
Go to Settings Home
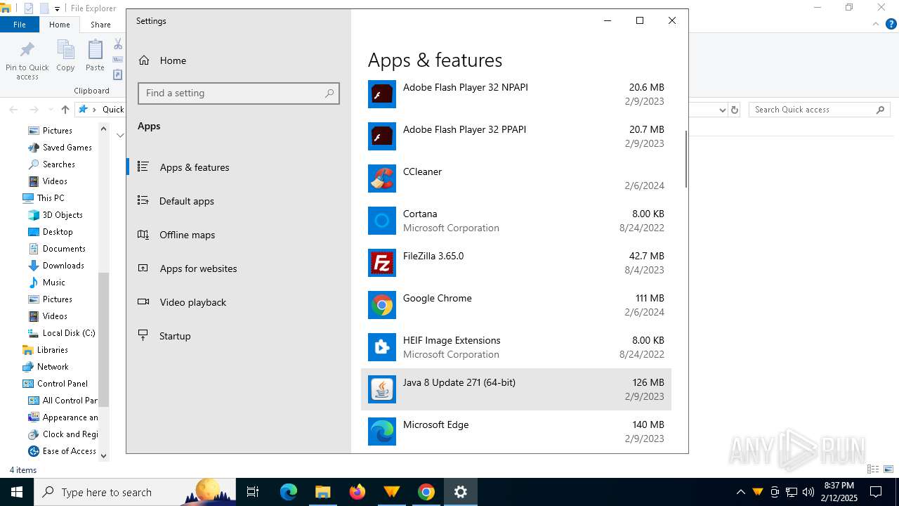pos(239,60)
